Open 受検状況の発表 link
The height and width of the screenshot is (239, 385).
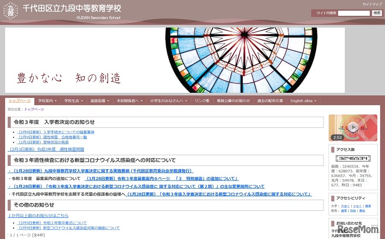[x=43, y=142]
